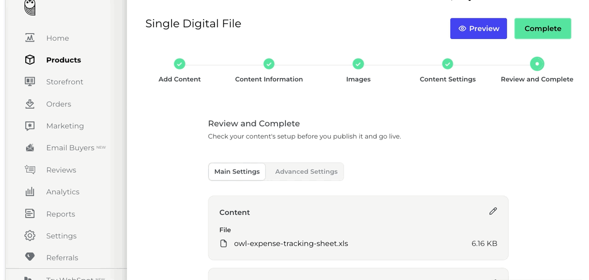Click the Analytics bar chart icon
The image size is (589, 280).
coord(30,192)
